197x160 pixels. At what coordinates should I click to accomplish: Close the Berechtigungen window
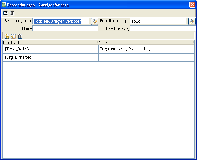pyautogui.click(x=192, y=5)
